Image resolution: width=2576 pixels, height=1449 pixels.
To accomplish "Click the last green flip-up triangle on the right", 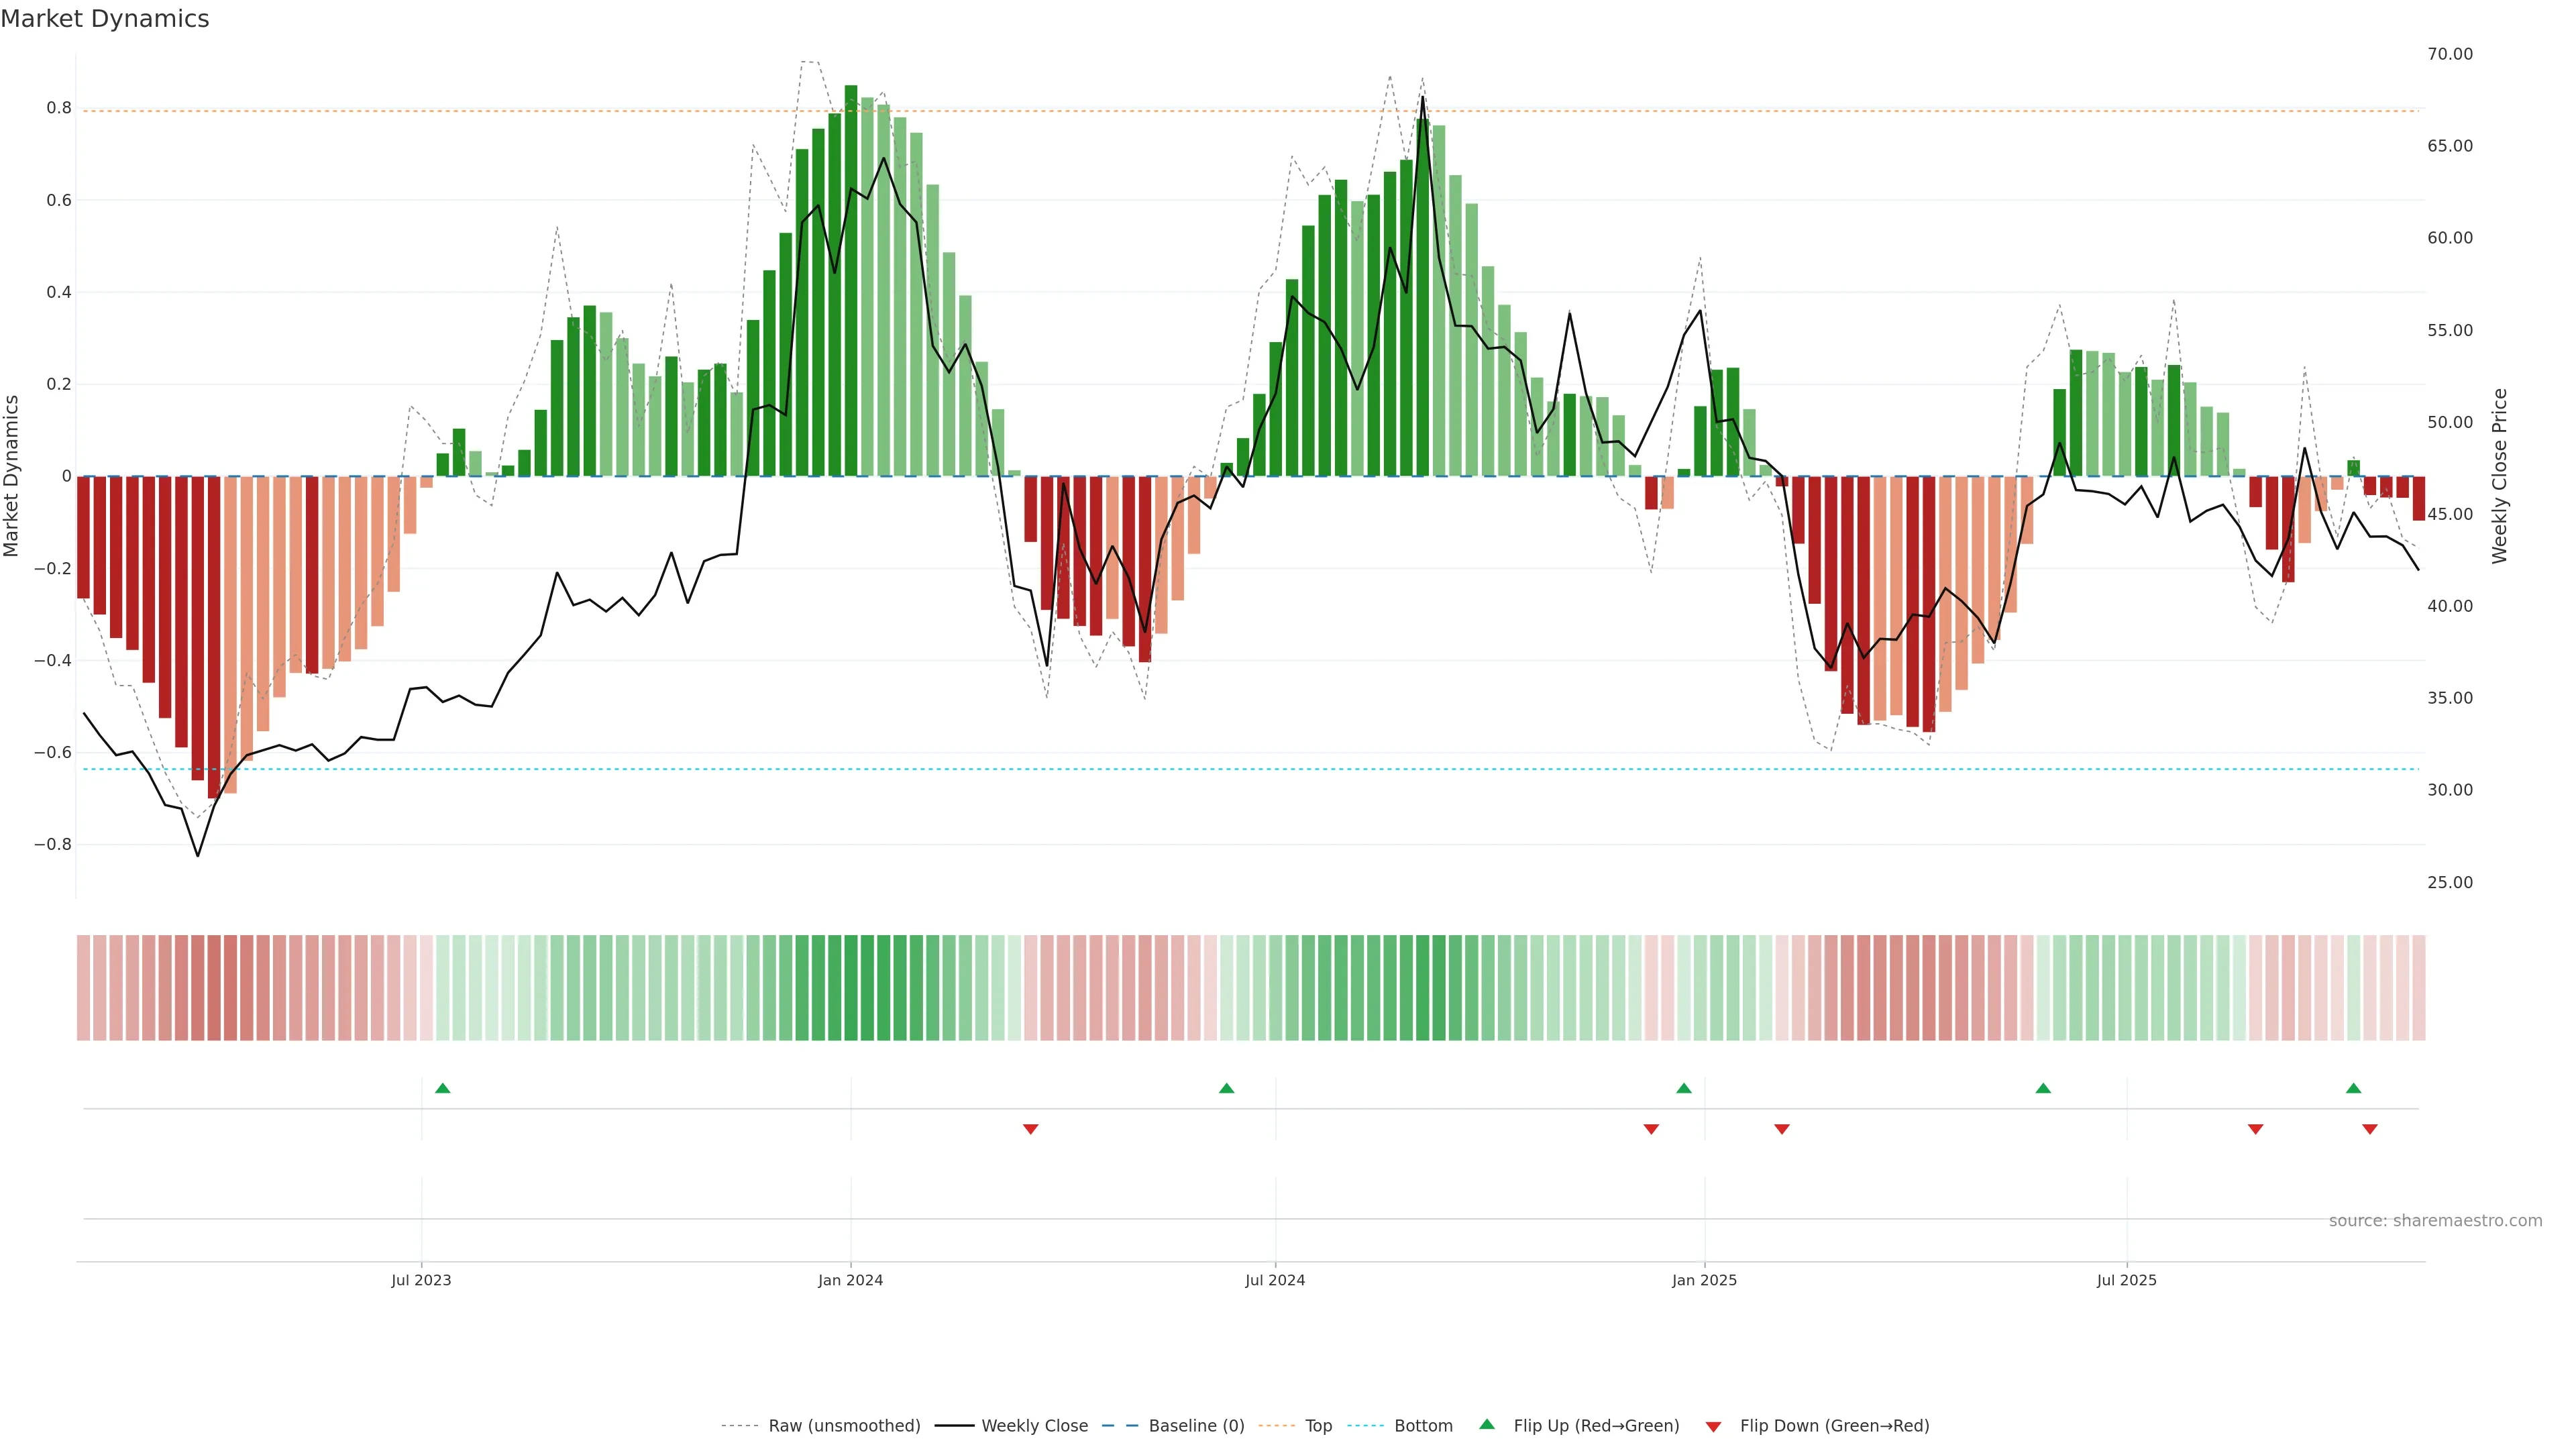I will (2353, 1088).
